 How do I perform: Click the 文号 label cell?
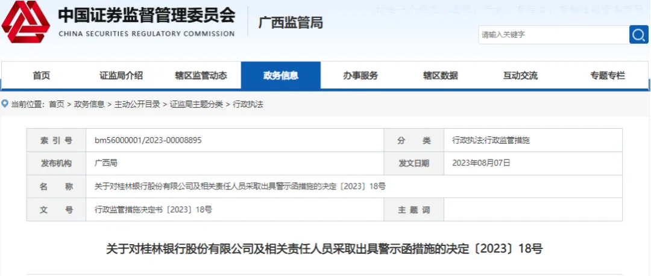[57, 210]
